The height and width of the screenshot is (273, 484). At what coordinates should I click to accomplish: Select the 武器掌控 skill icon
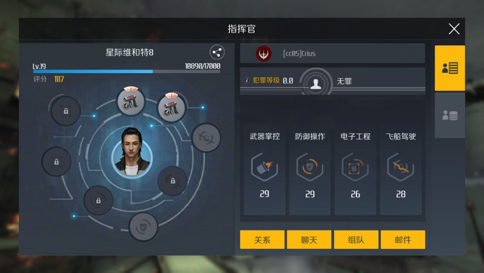tap(264, 167)
